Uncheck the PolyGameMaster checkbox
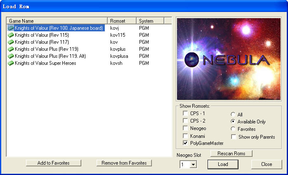Image resolution: width=288 pixels, height=175 pixels. [185, 143]
